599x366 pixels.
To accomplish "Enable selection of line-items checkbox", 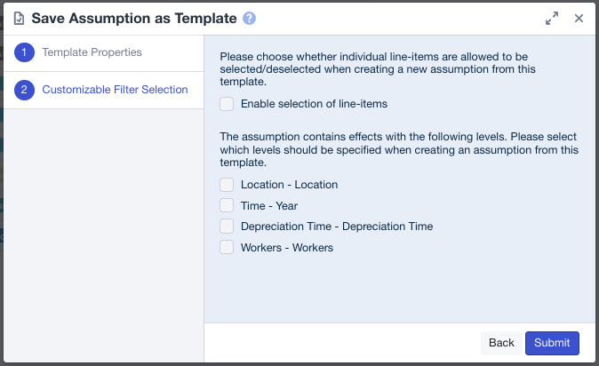I will pyautogui.click(x=227, y=104).
